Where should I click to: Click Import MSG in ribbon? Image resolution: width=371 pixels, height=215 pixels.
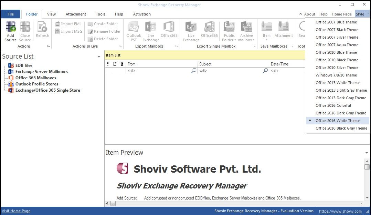(68, 31)
